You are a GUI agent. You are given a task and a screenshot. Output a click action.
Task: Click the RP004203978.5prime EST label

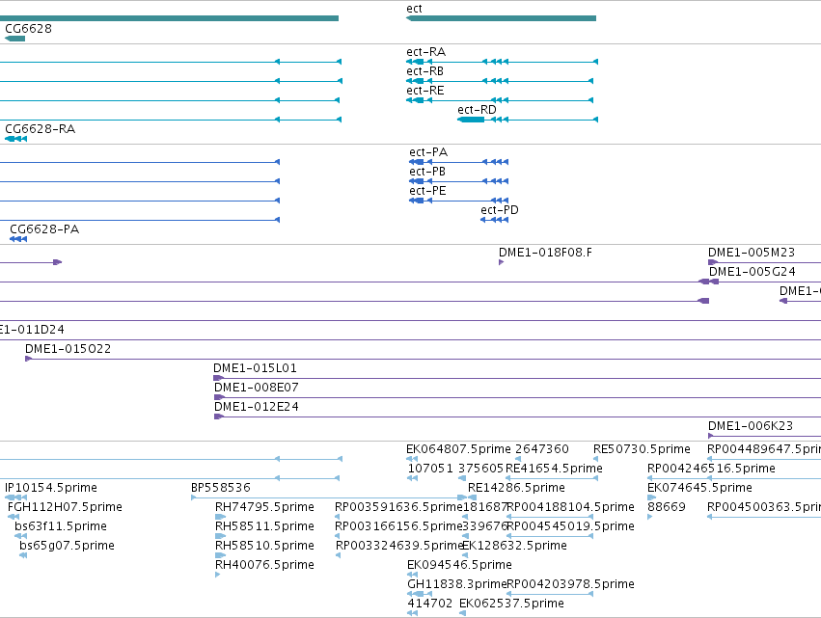click(571, 584)
